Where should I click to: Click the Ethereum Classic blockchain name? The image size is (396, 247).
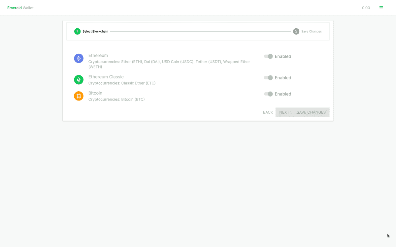tap(106, 77)
